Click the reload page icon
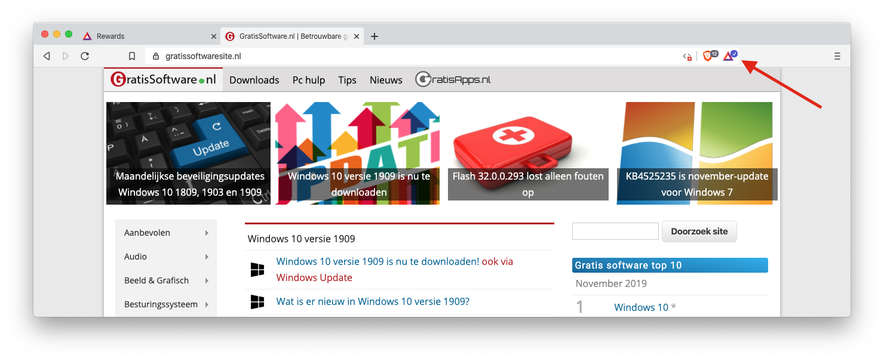 [x=85, y=56]
